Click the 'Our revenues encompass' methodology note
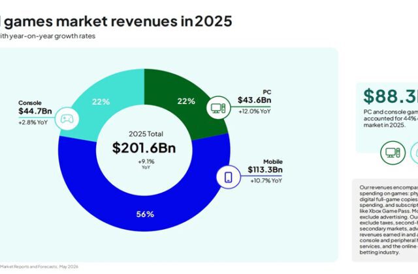Image resolution: width=418 pixels, height=274 pixels. 389,220
